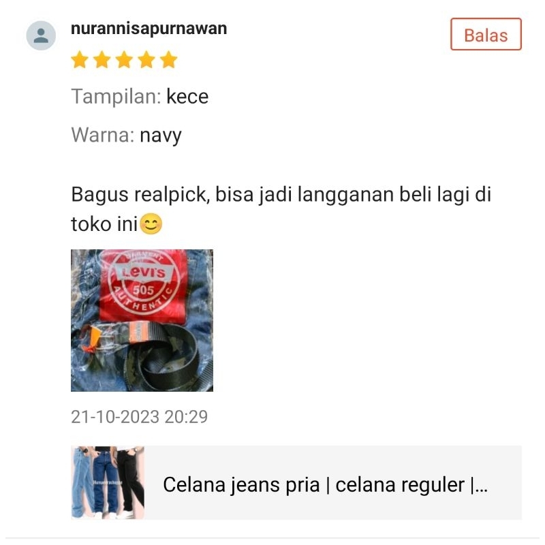Click the Levi's 505 red label in photo
The width and height of the screenshot is (545, 545).
pos(144,285)
